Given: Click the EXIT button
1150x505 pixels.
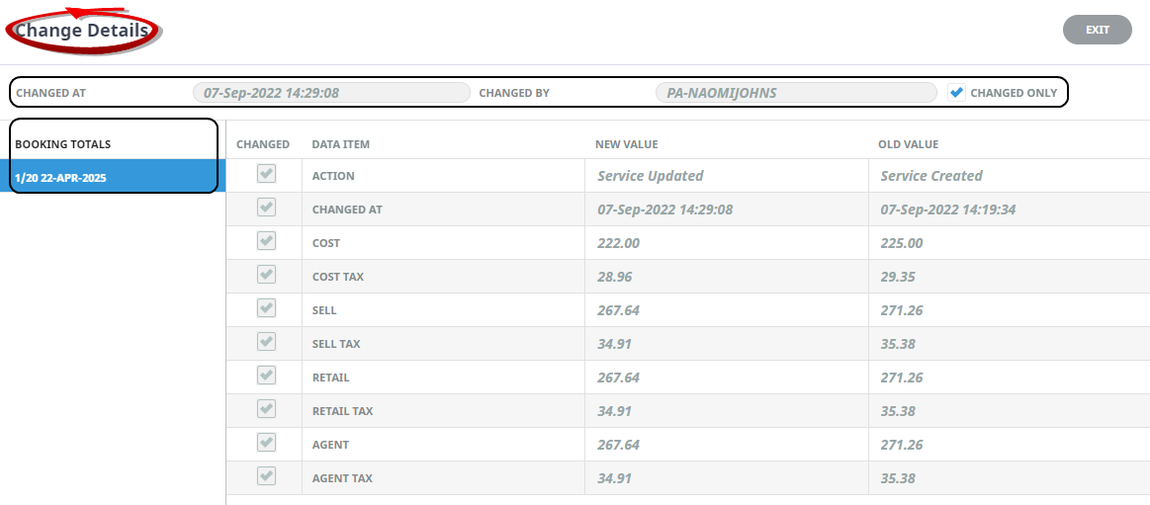Looking at the screenshot, I should pos(1098,30).
